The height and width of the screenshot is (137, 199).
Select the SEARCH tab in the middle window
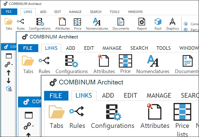coord(139,48)
